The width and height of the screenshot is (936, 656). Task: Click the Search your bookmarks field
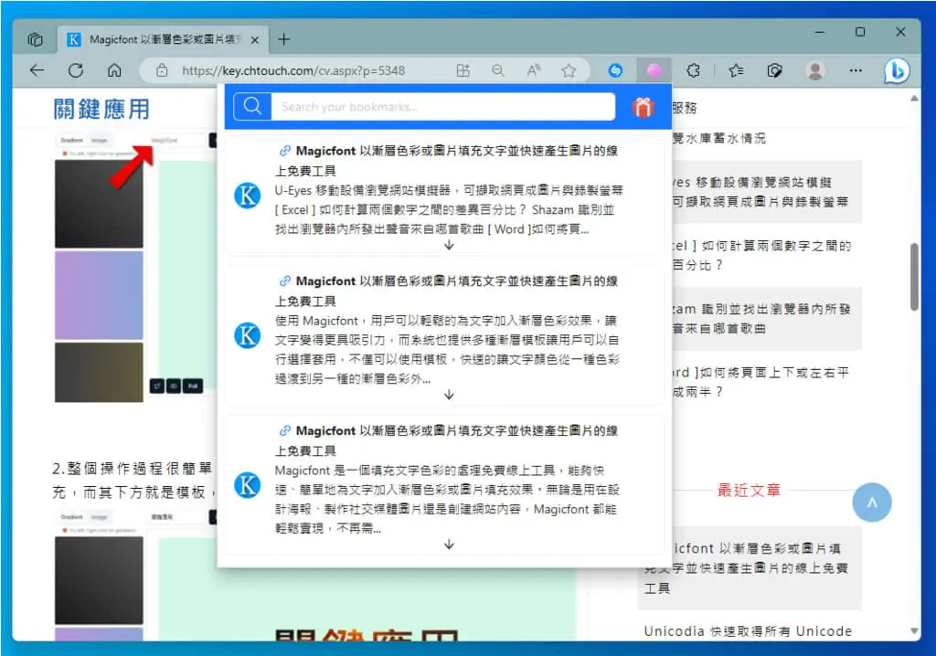click(443, 107)
